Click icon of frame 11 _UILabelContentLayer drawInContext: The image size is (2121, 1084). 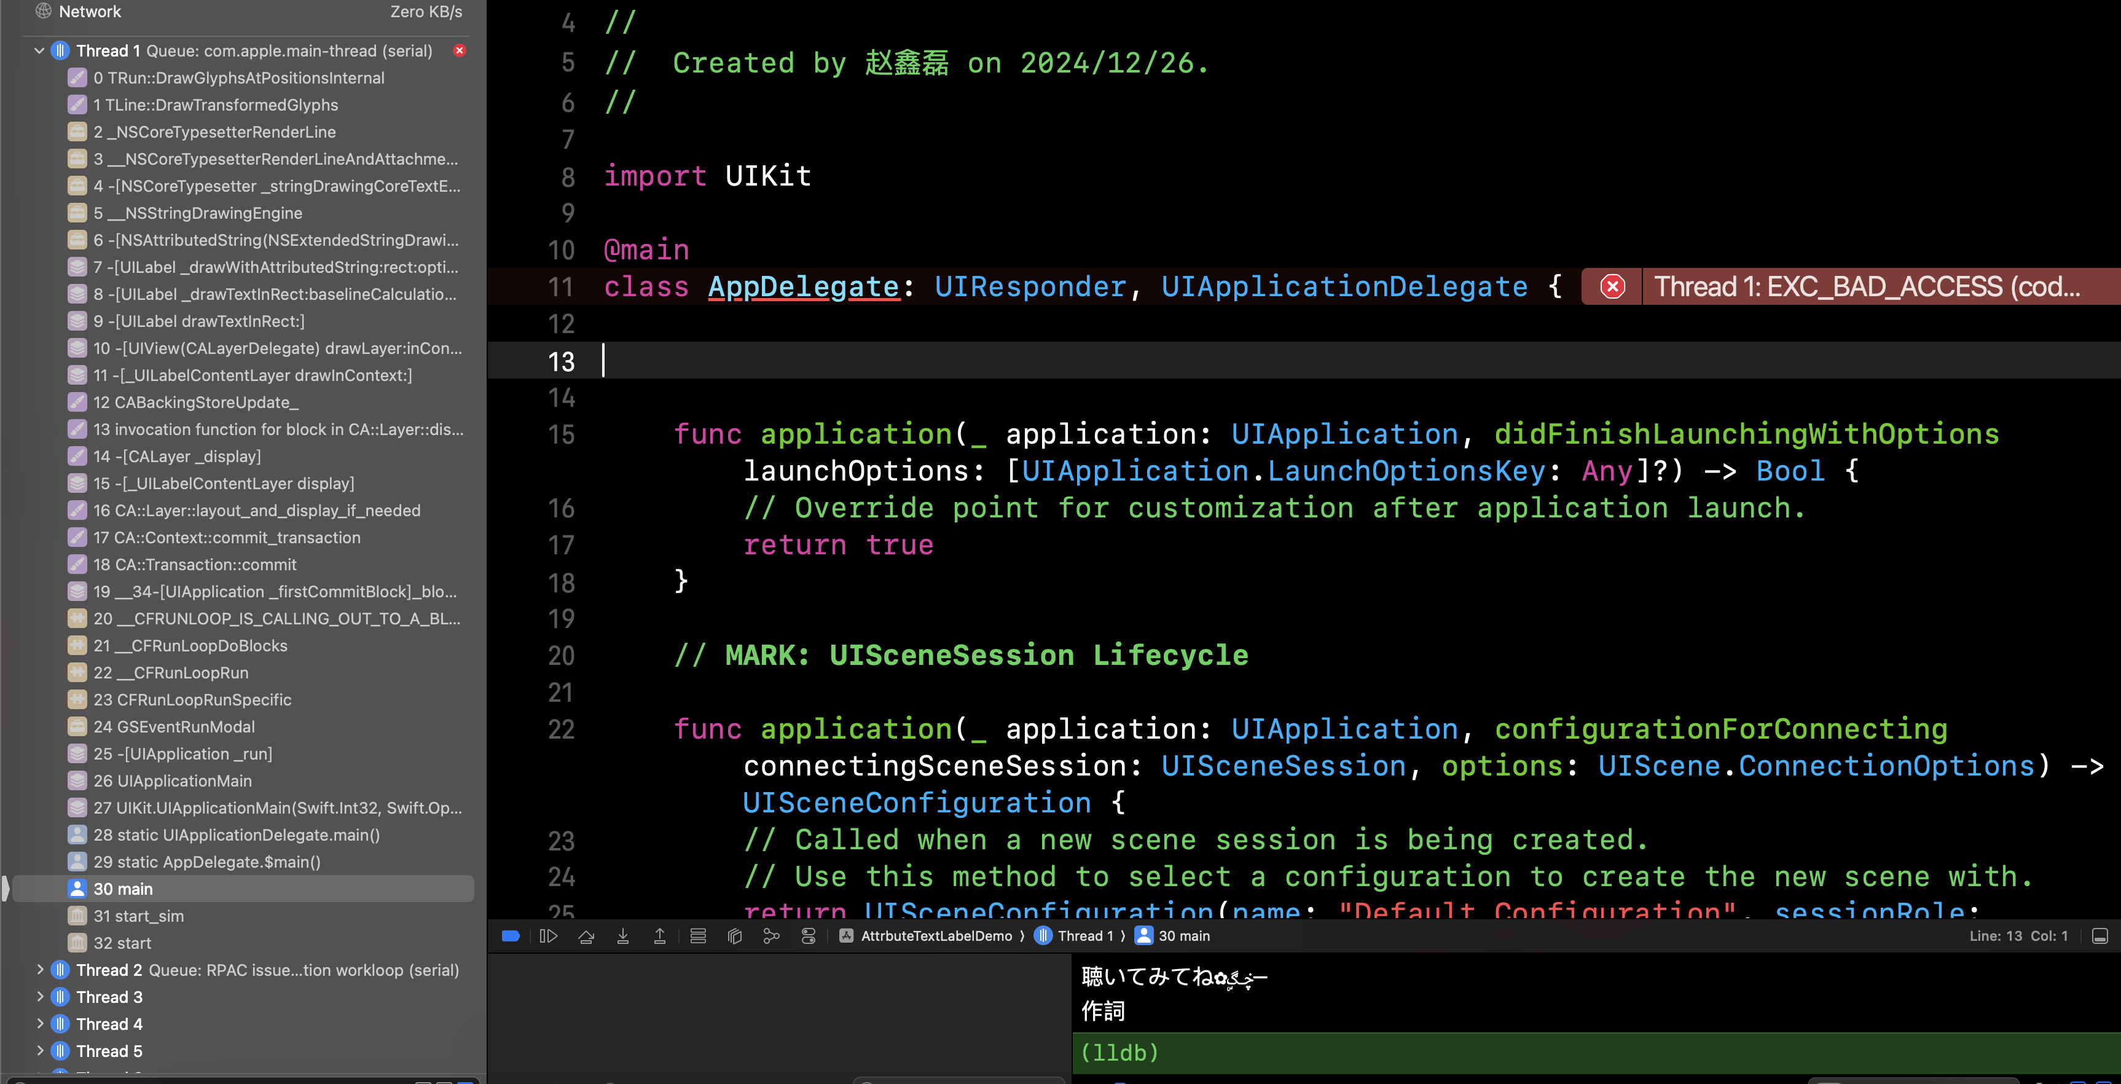(77, 375)
